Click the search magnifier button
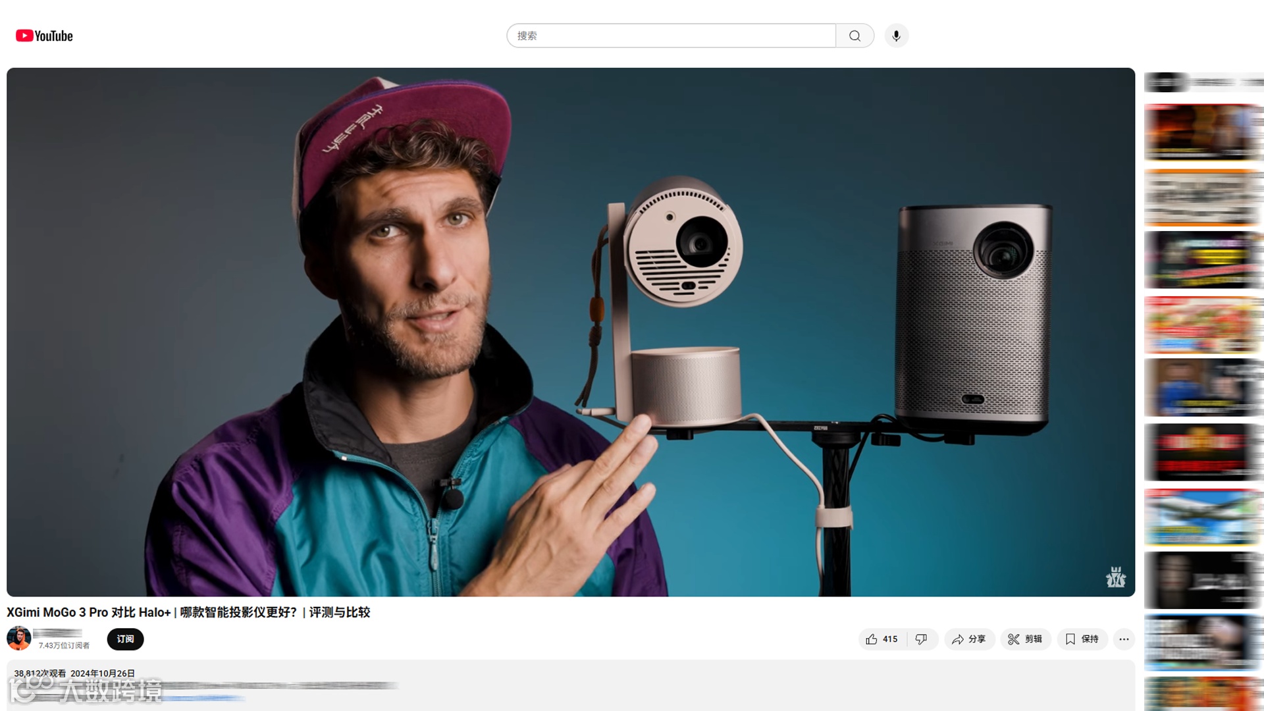Image resolution: width=1264 pixels, height=711 pixels. tap(855, 36)
